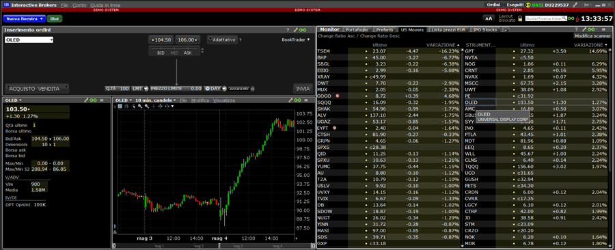Click the green chain link icon beside the clock
This screenshot has width=615, height=250.
[x=571, y=18]
